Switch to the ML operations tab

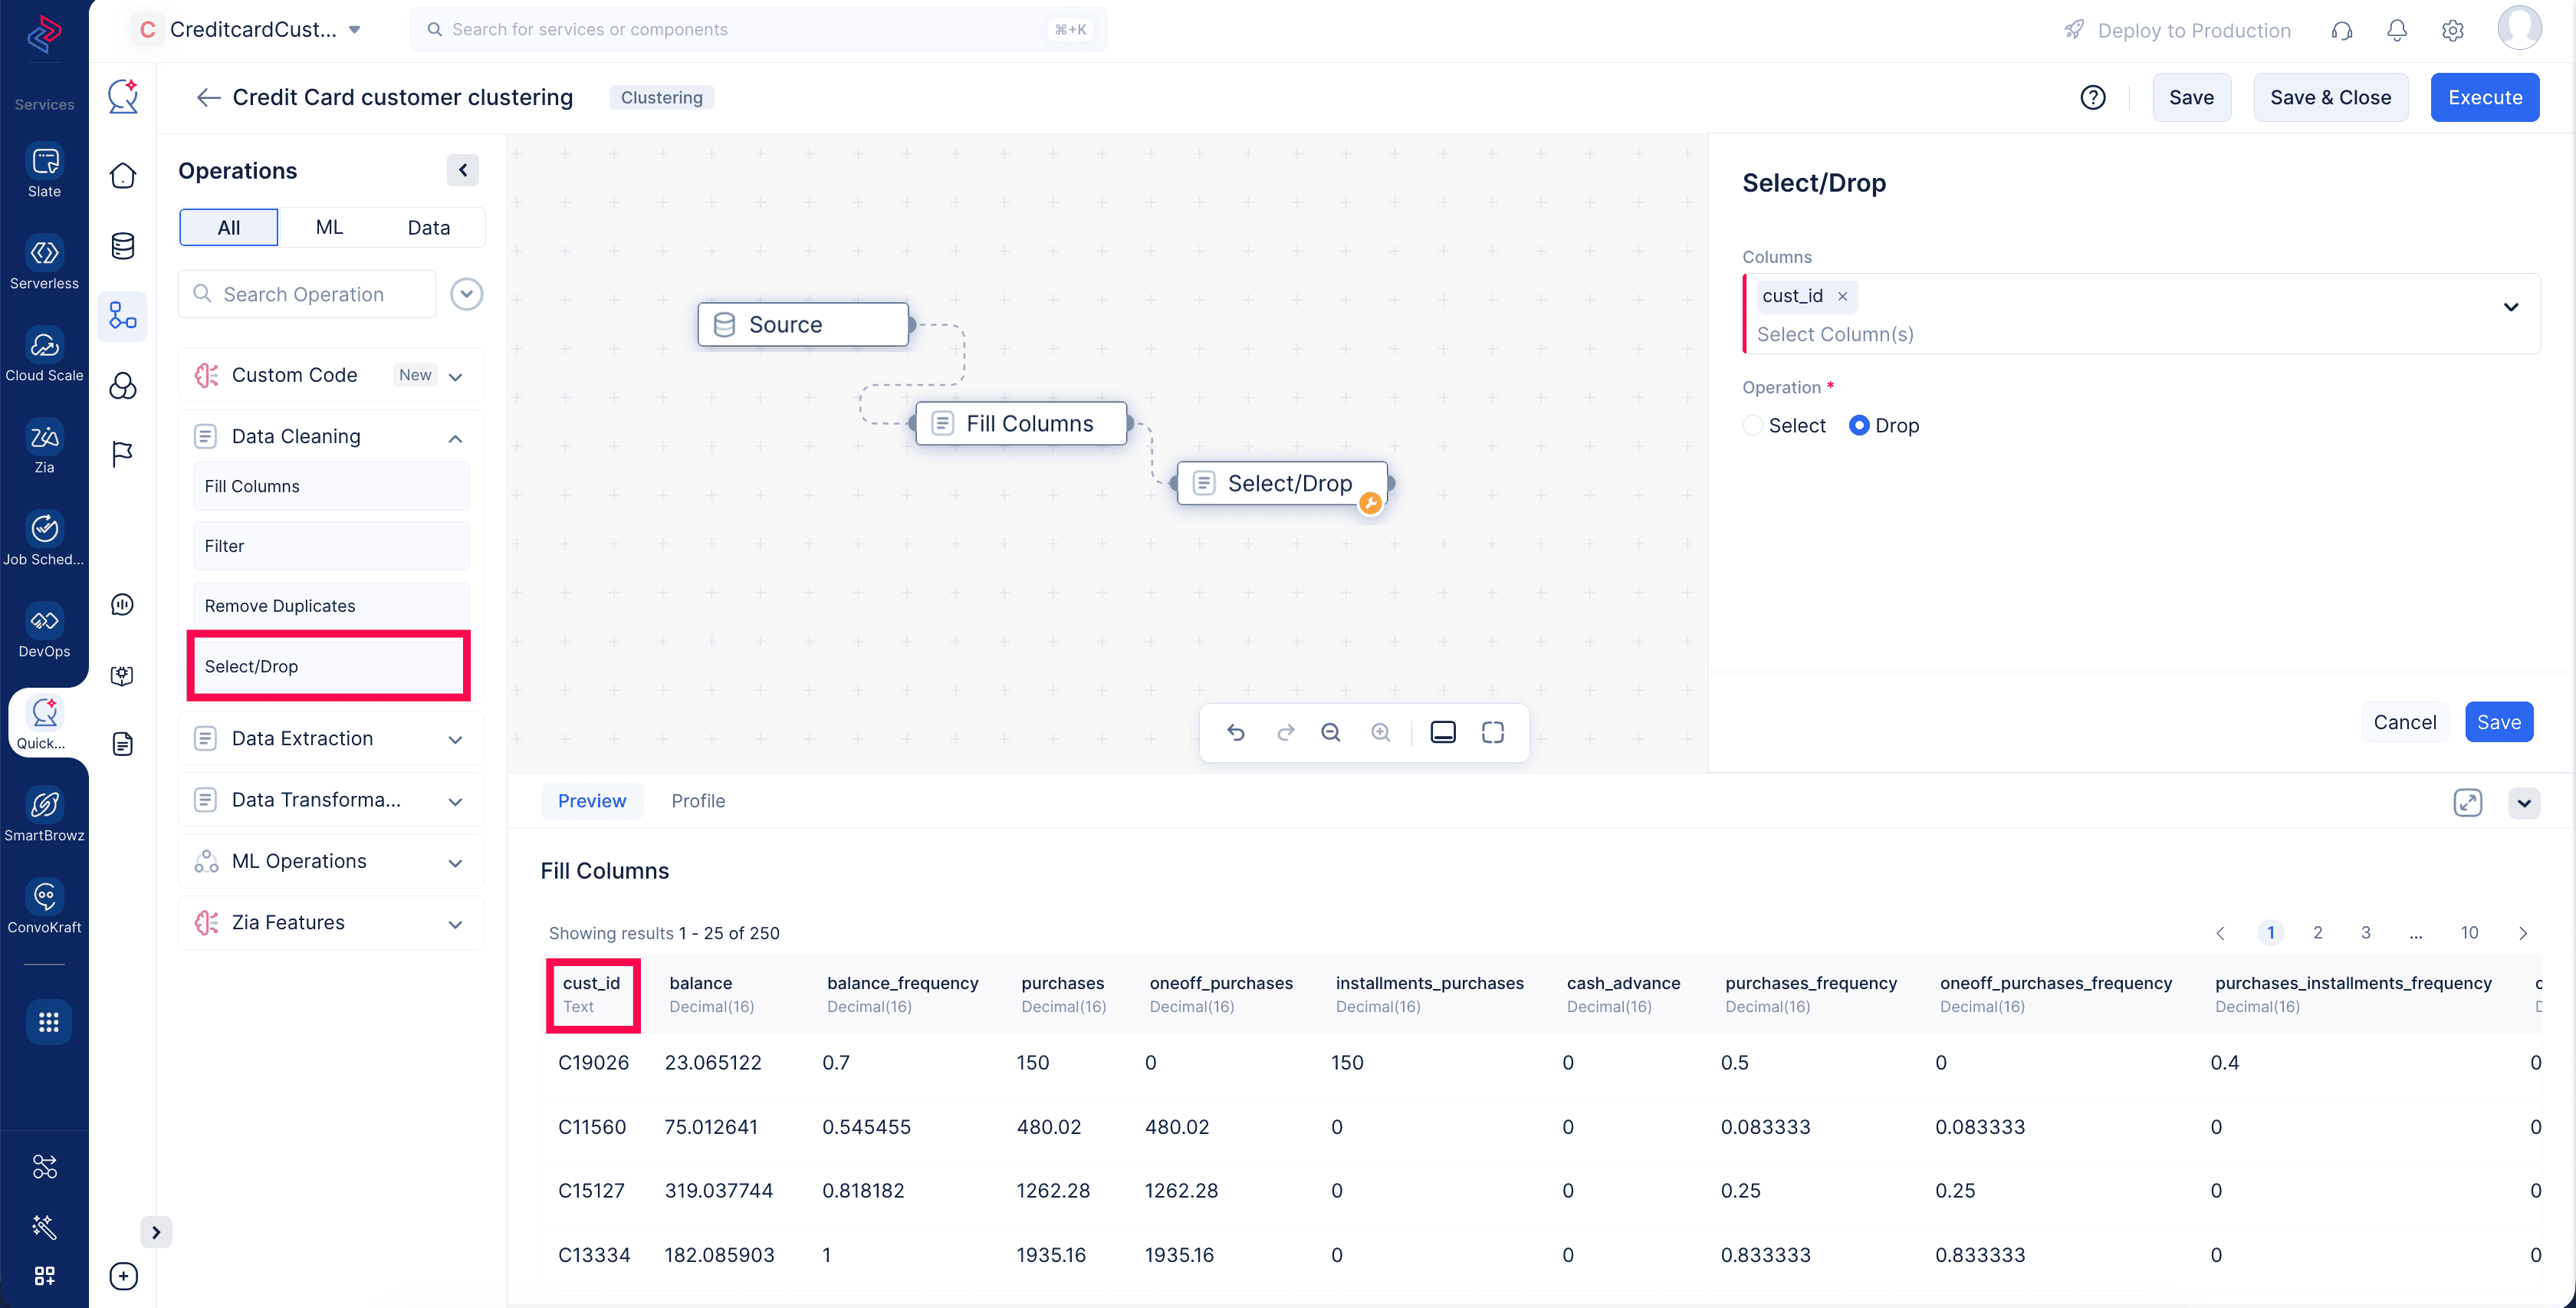(x=329, y=228)
